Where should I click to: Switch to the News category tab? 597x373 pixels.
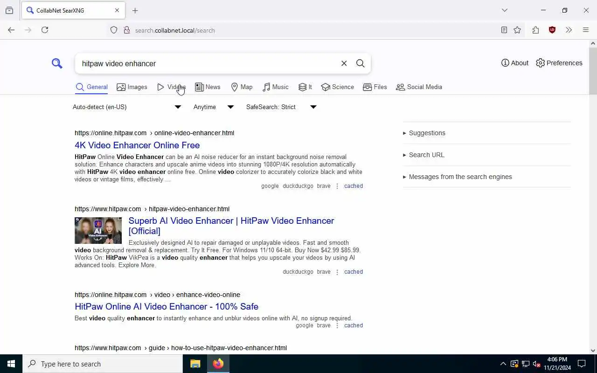click(x=208, y=87)
